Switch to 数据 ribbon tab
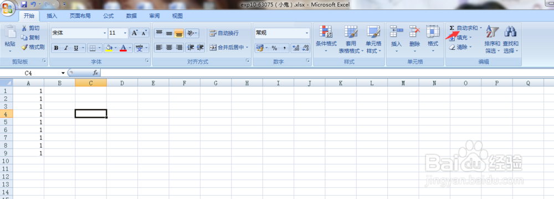Screen dimensions: 554x199 (131, 16)
